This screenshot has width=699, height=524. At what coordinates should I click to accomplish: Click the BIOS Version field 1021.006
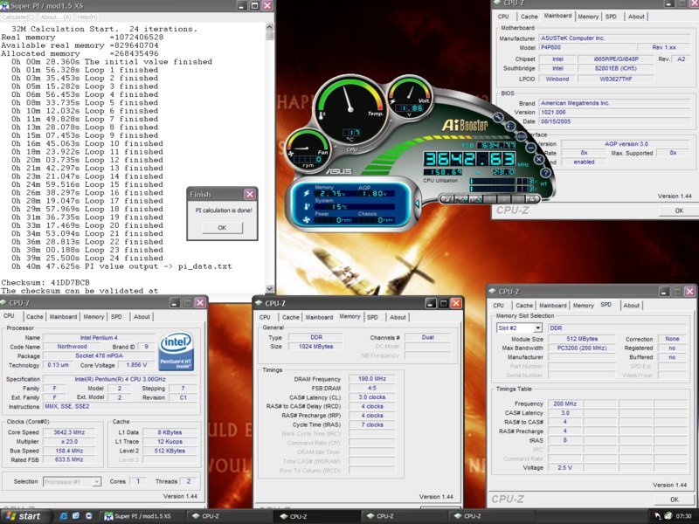point(614,113)
